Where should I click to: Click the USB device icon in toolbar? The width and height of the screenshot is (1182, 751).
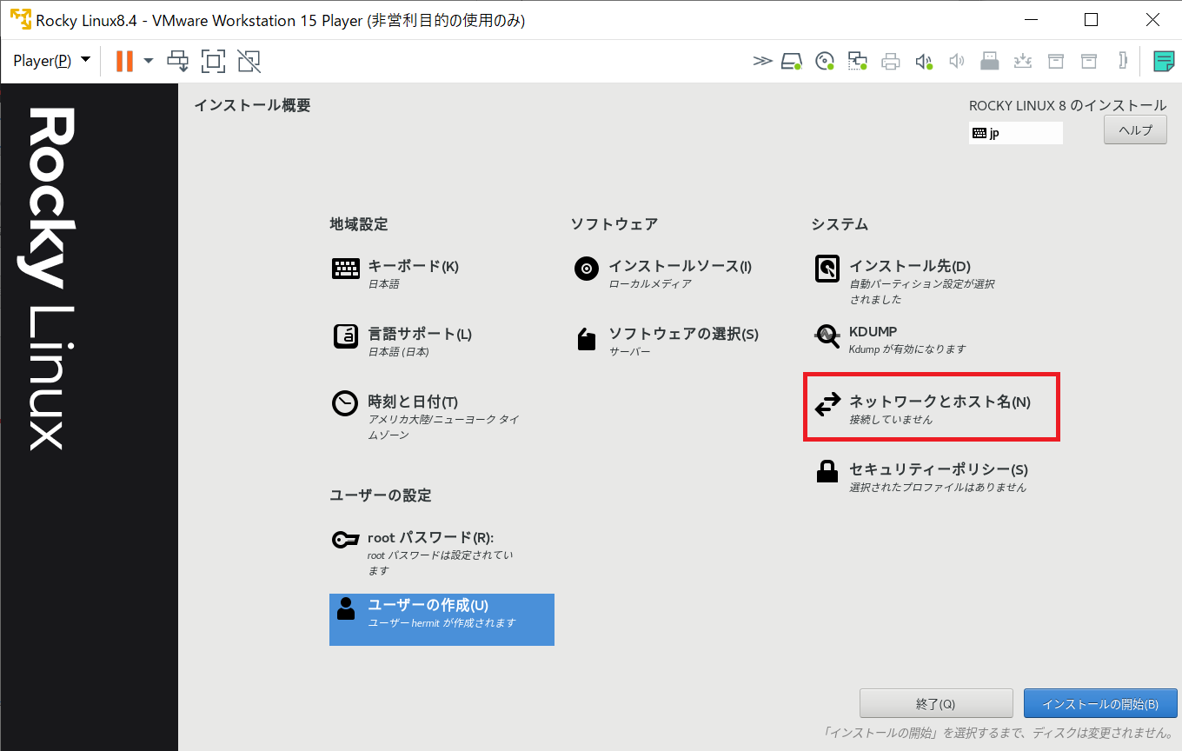(989, 61)
